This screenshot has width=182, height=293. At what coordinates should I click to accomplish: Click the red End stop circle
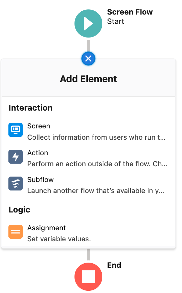pyautogui.click(x=88, y=277)
